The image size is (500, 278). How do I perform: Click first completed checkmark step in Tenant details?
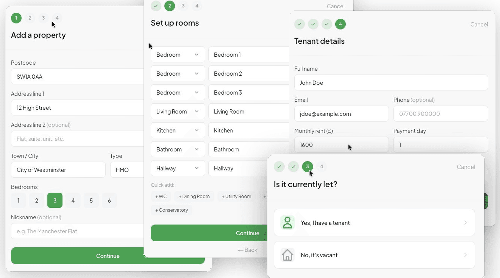pos(299,24)
